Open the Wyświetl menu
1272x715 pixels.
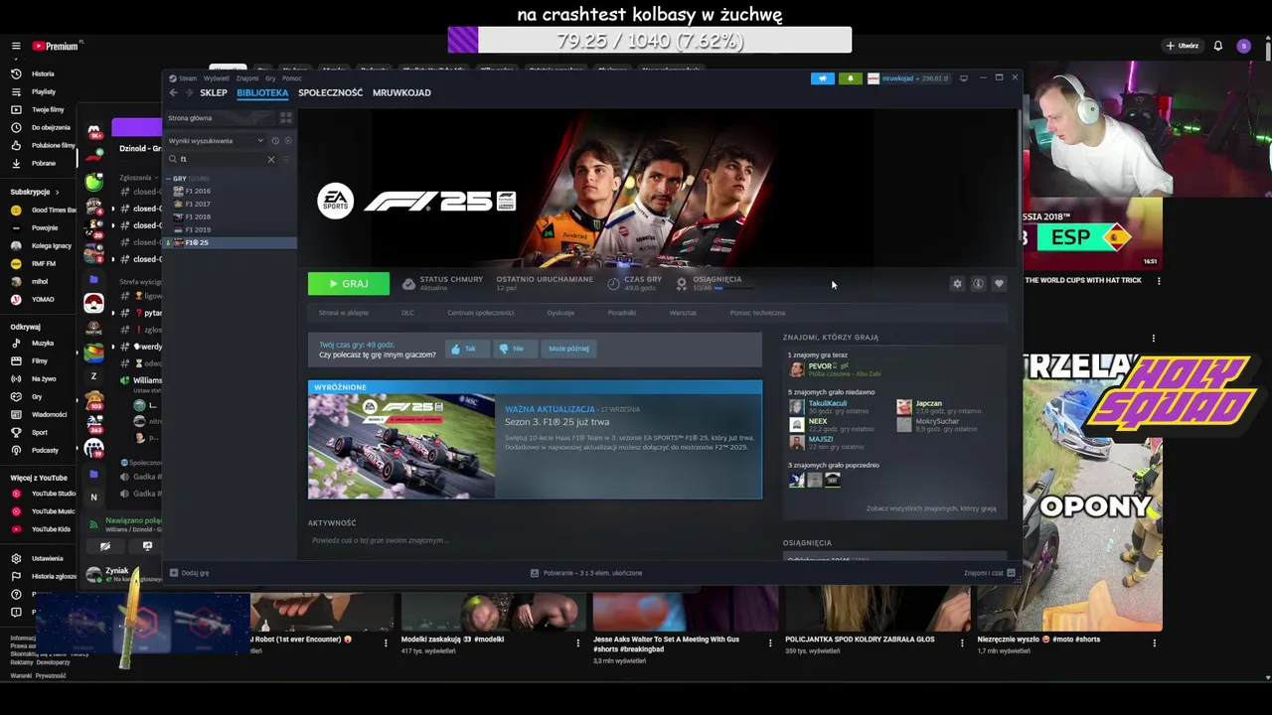click(216, 78)
